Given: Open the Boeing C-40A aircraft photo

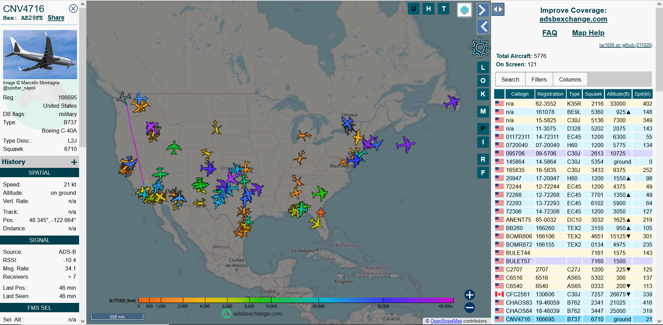Looking at the screenshot, I should pos(40,55).
